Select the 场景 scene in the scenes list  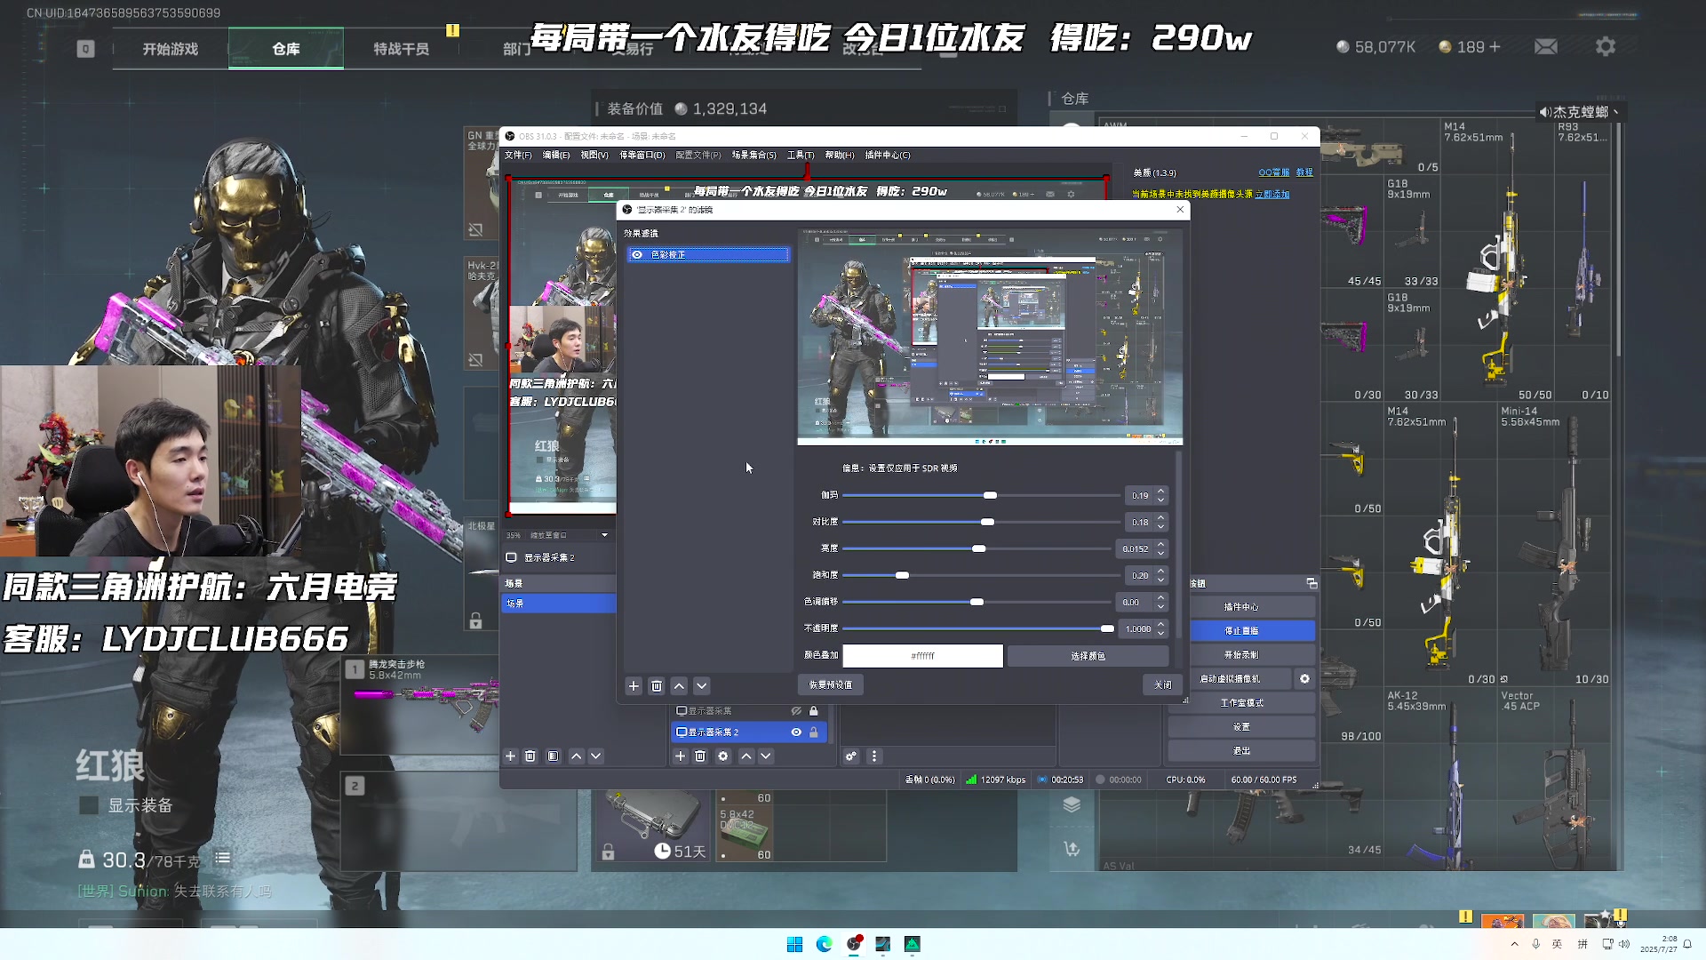559,604
